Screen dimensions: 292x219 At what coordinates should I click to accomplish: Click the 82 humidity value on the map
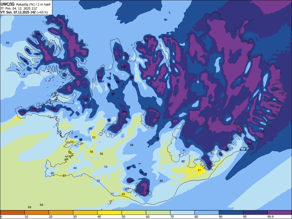pyautogui.click(x=183, y=161)
